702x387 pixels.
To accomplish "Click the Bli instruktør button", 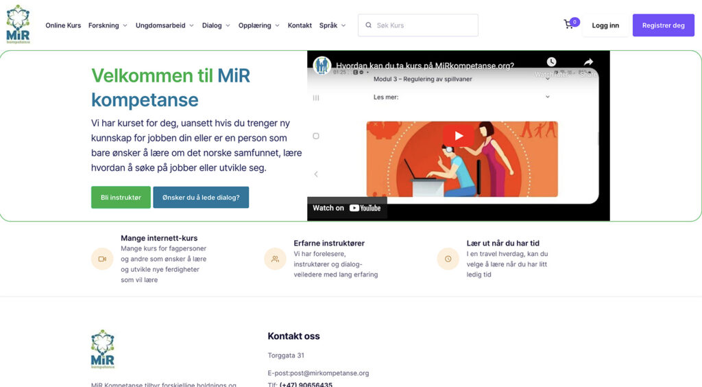I will click(121, 197).
